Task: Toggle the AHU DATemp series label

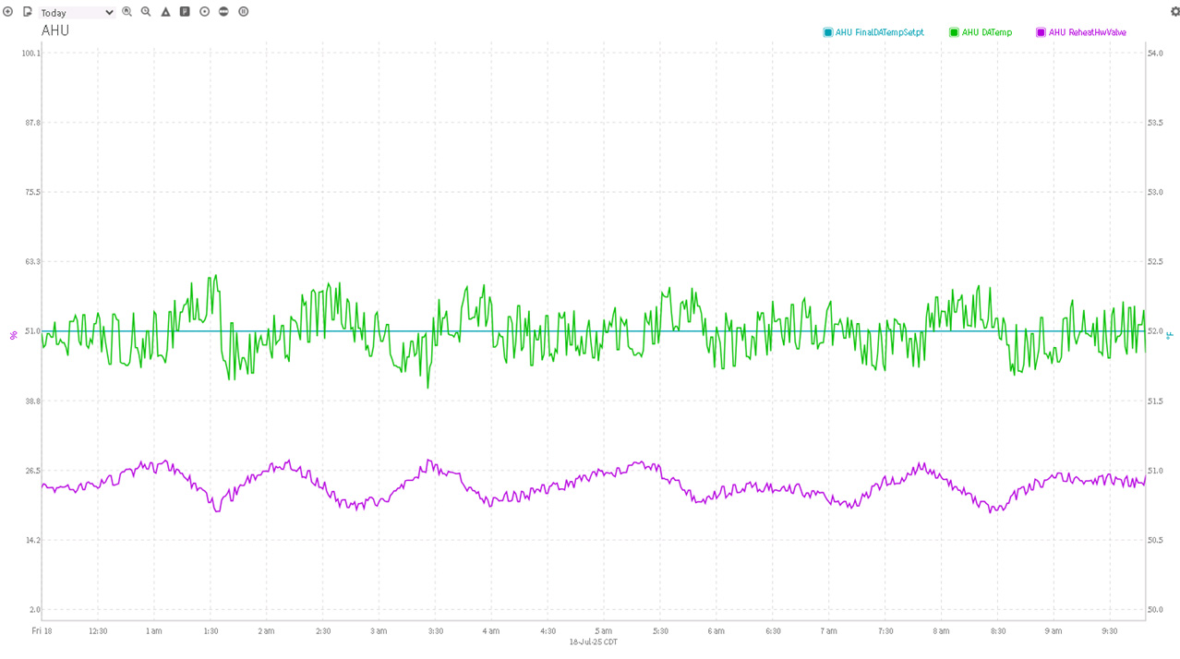Action: (x=986, y=32)
